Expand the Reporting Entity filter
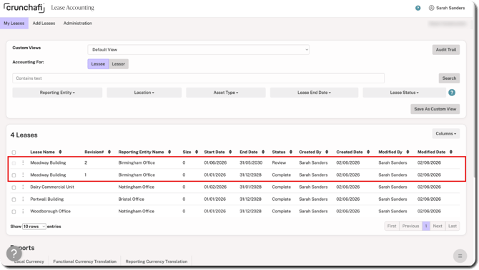Screen dimensions: 479x270 [x=57, y=93]
